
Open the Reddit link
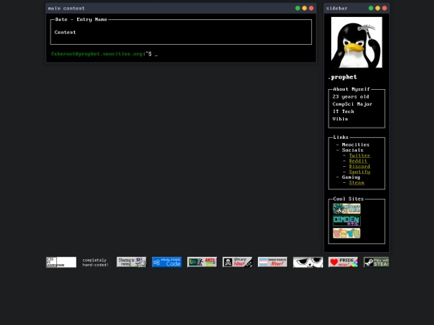point(358,161)
